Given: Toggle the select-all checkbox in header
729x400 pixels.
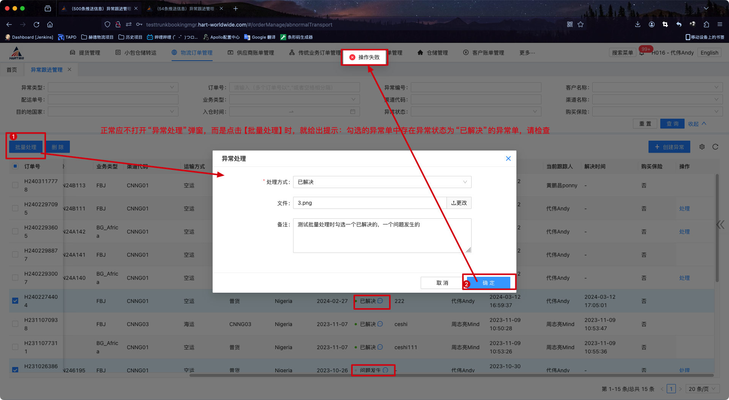Looking at the screenshot, I should point(15,166).
